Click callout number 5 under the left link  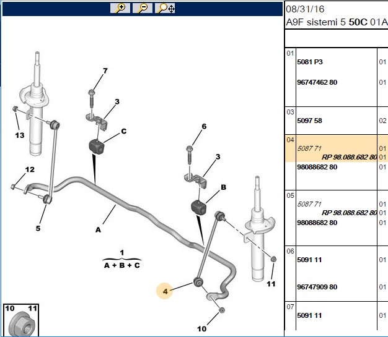coord(38,228)
